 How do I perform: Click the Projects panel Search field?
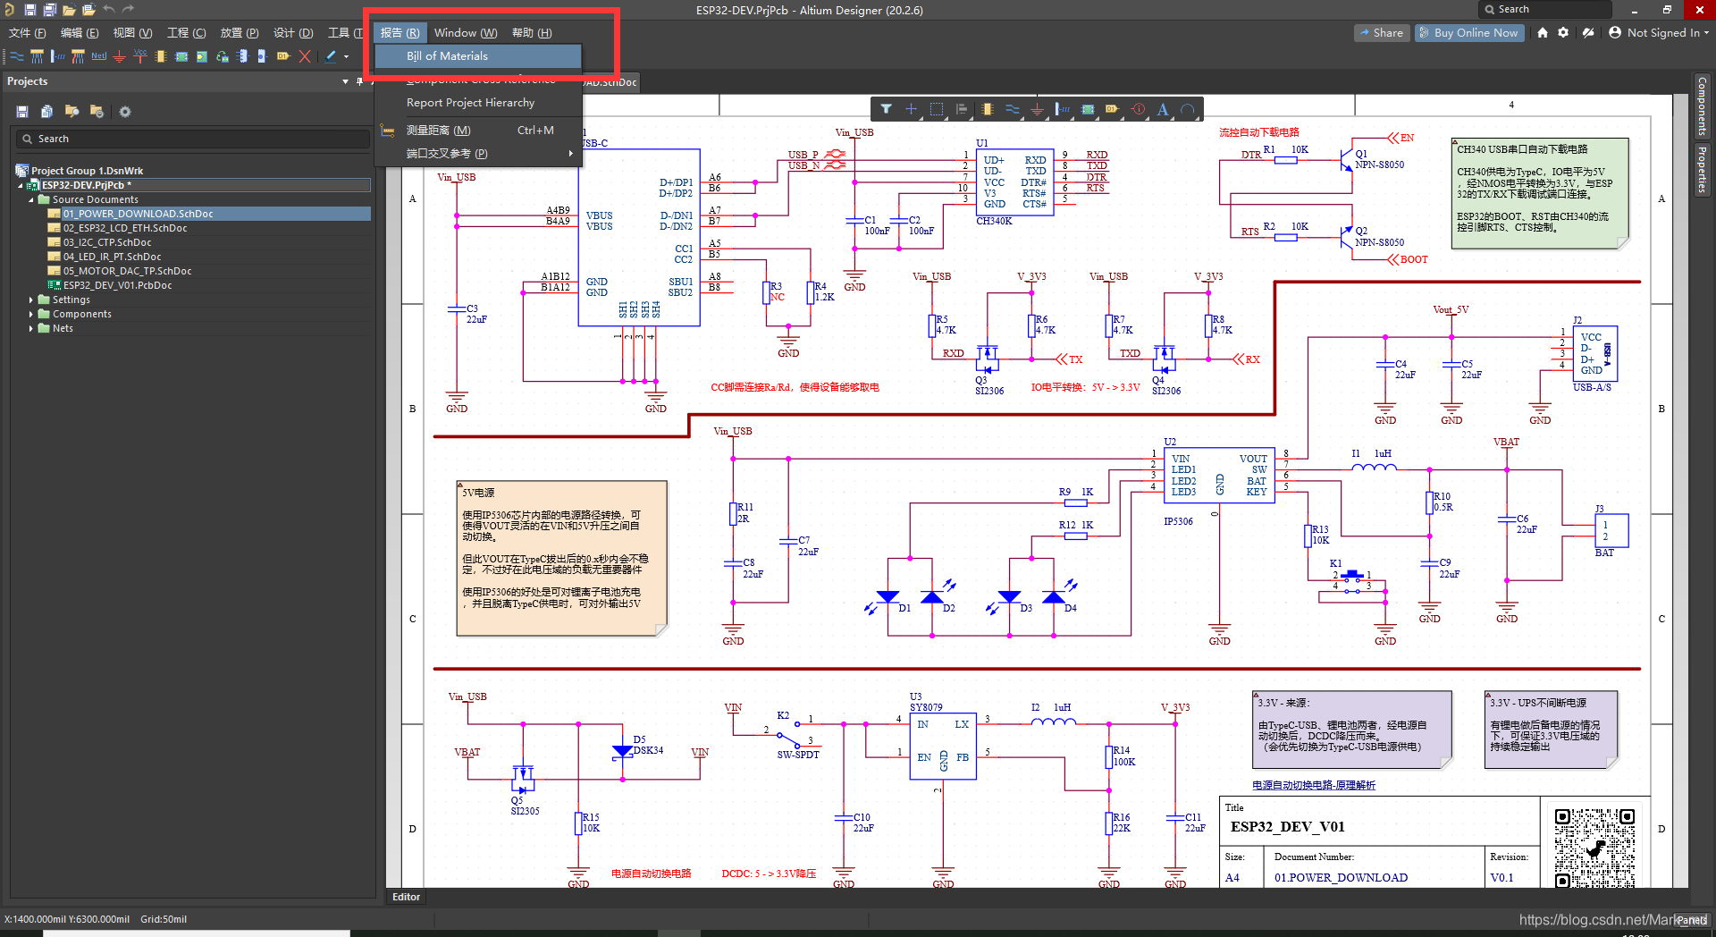pyautogui.click(x=192, y=139)
